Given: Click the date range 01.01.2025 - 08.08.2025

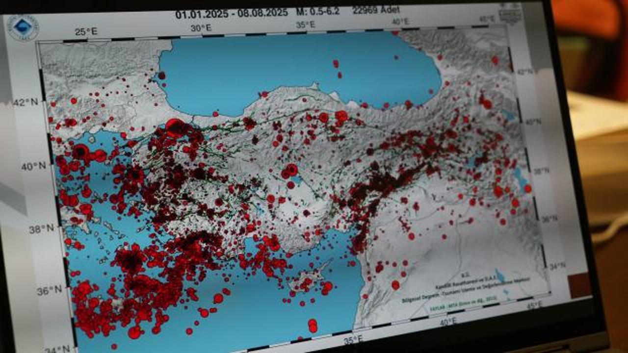Looking at the screenshot, I should (x=231, y=14).
